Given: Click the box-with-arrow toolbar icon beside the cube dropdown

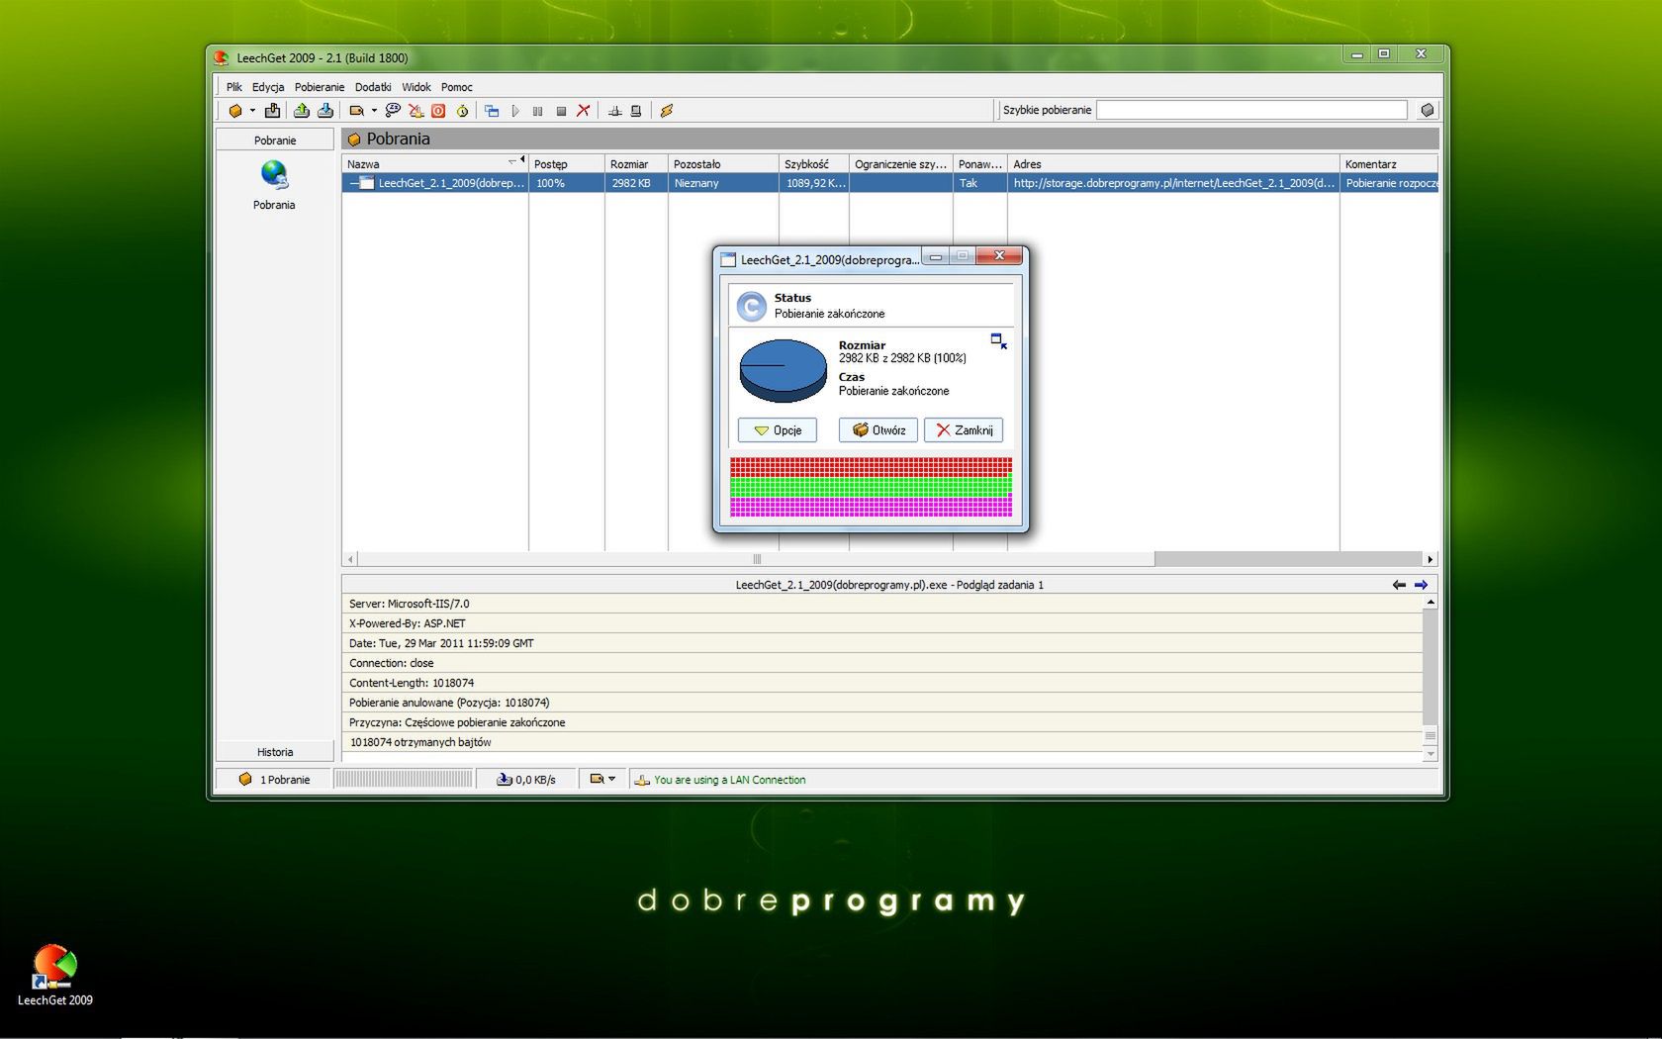Looking at the screenshot, I should click(272, 111).
